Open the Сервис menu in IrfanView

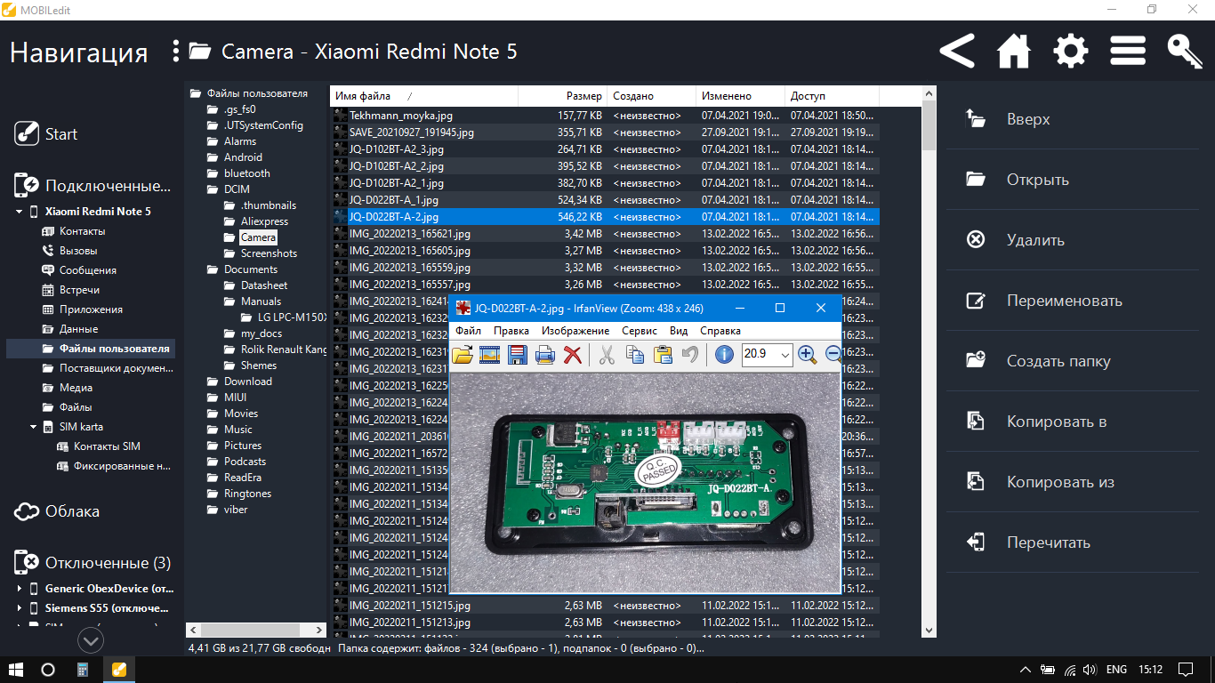pyautogui.click(x=640, y=331)
